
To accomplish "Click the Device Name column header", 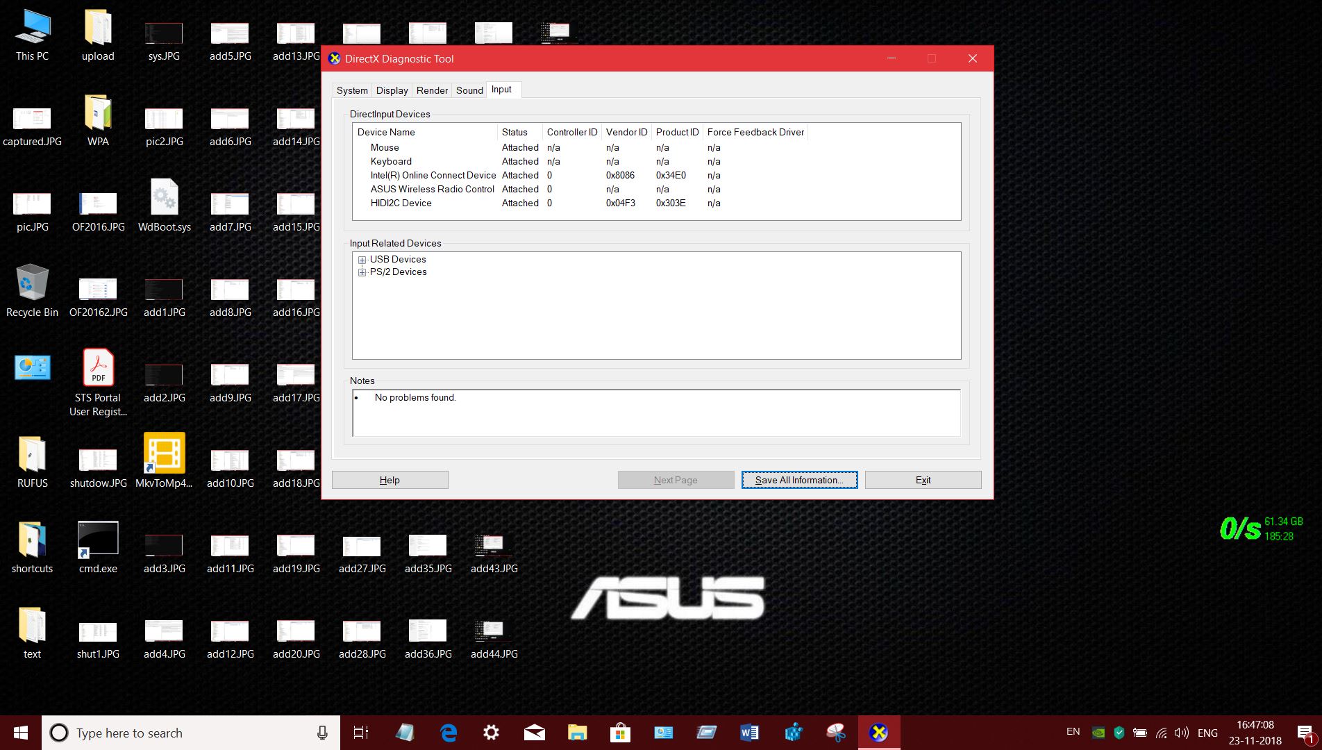I will pyautogui.click(x=425, y=132).
